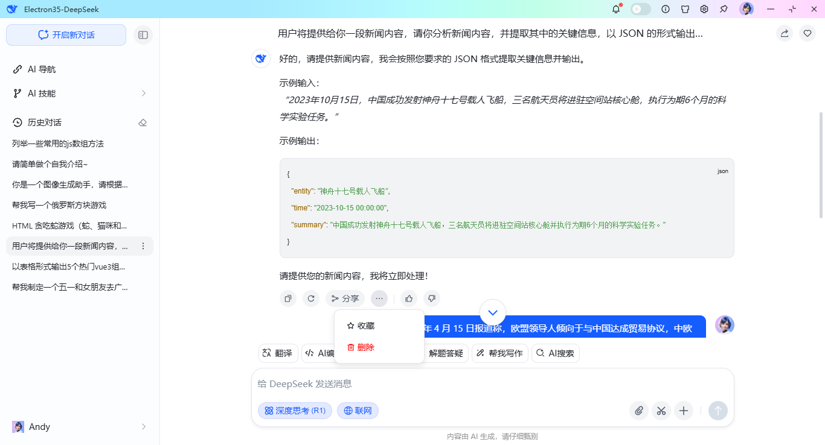The width and height of the screenshot is (825, 445).
Task: Expand the Andy user profile menu
Action: (143, 427)
